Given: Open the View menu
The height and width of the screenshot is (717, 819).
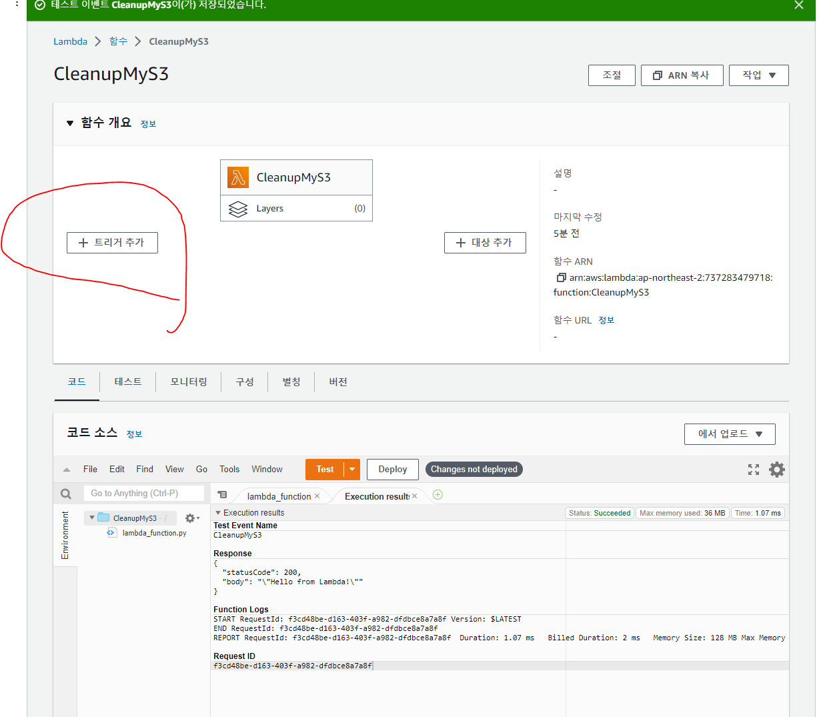Looking at the screenshot, I should [175, 470].
